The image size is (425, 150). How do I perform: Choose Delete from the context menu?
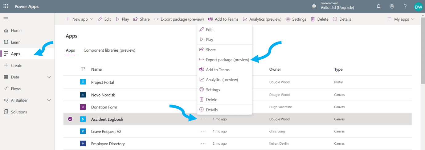225,100
